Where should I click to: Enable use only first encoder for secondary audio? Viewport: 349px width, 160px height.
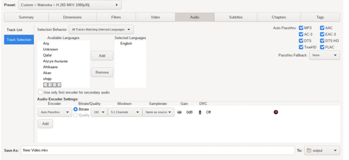[40, 92]
